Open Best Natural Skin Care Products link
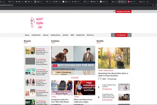Viewport: 157px width, 105px height. click(x=42, y=94)
